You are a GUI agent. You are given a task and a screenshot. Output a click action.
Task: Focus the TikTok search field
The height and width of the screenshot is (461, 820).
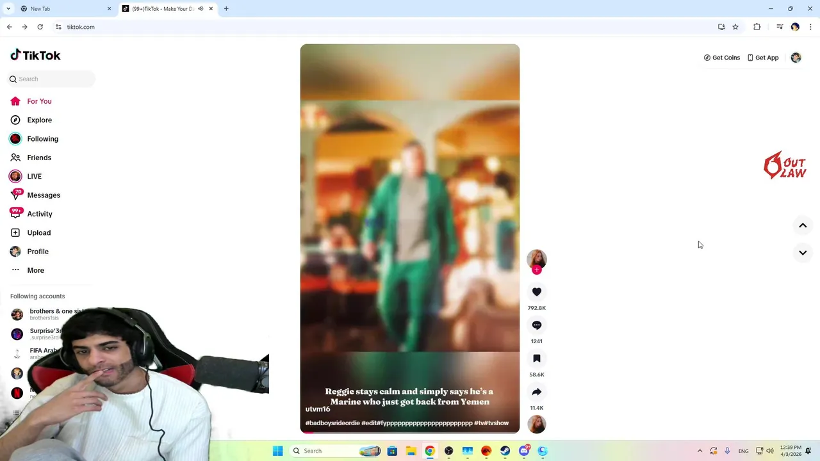pyautogui.click(x=52, y=79)
